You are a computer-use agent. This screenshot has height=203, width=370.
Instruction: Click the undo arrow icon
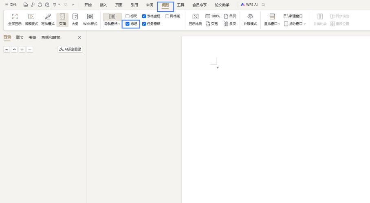(x=55, y=5)
